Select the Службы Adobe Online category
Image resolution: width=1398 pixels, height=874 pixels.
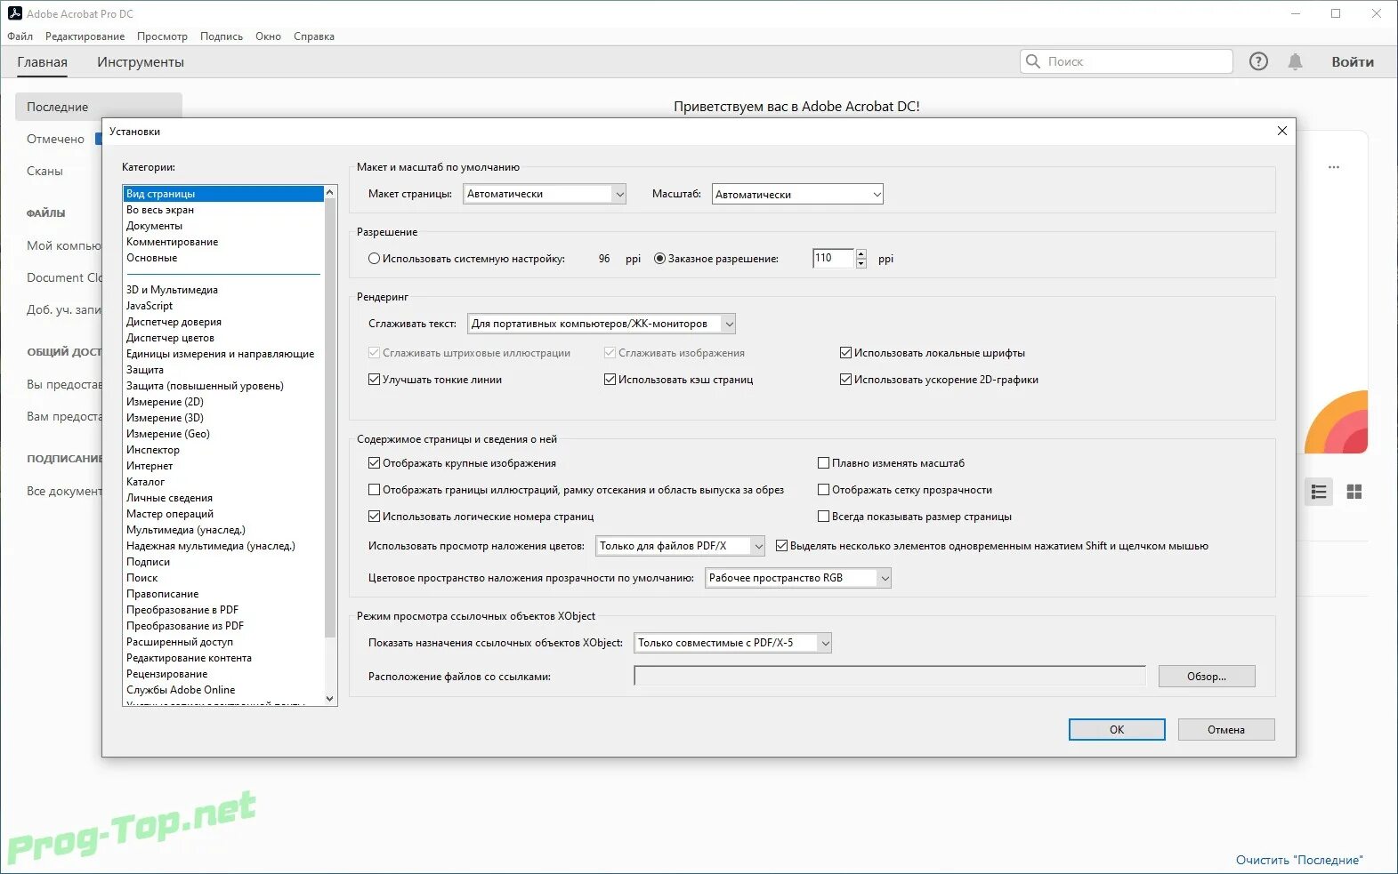[223, 690]
